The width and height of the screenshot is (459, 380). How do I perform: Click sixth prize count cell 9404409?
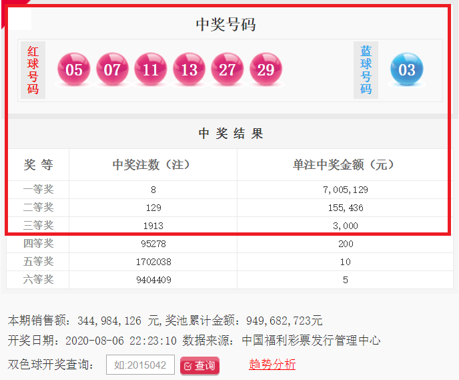click(153, 280)
